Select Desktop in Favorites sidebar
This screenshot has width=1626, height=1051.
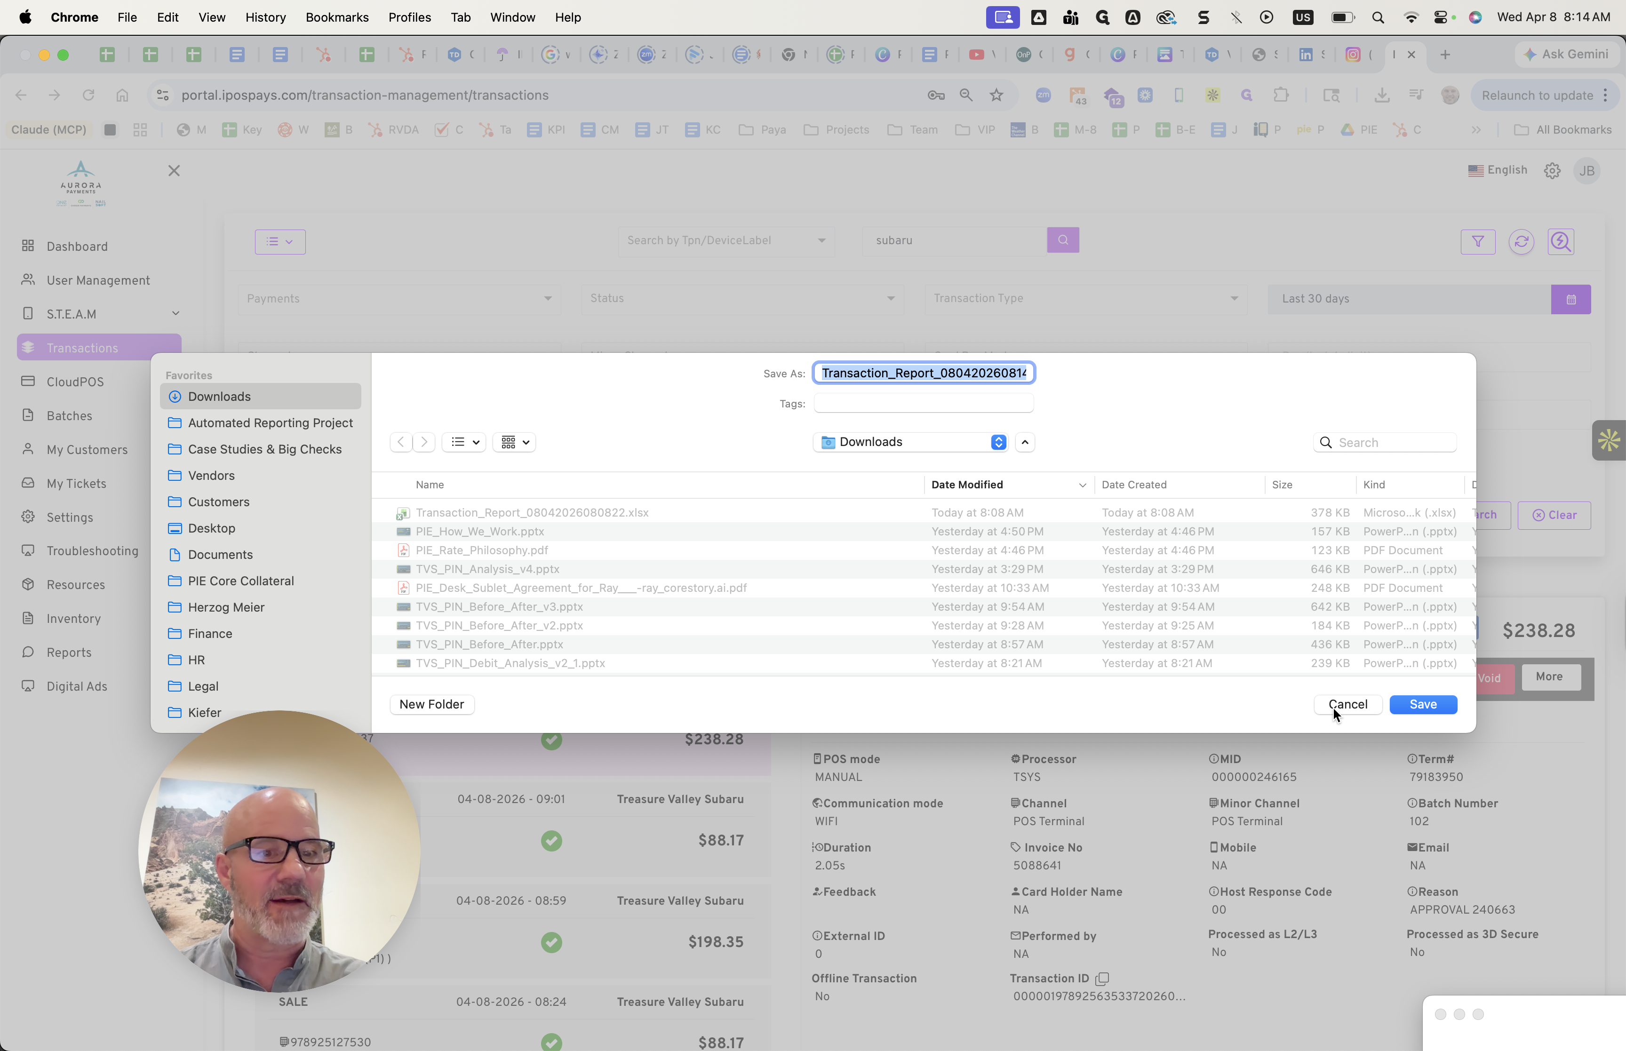[x=212, y=528]
